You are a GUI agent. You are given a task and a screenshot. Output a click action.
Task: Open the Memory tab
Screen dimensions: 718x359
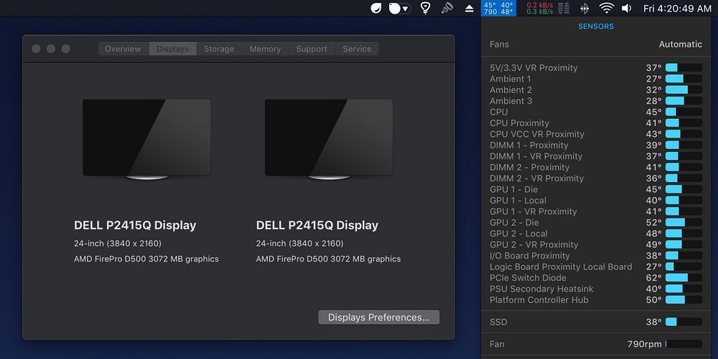coord(265,49)
